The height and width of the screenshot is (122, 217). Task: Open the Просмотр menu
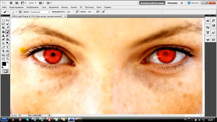[89, 7]
